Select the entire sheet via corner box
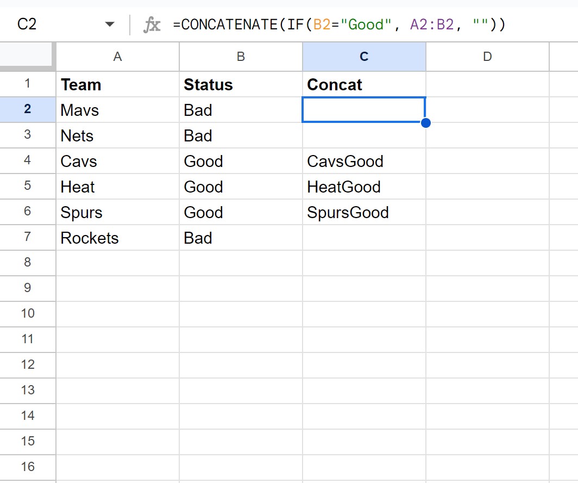Screen dimensions: 578x483 coord(27,56)
